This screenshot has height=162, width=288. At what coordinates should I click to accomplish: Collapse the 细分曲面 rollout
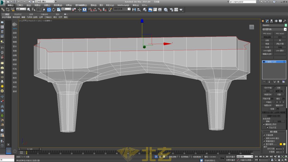pos(274,132)
